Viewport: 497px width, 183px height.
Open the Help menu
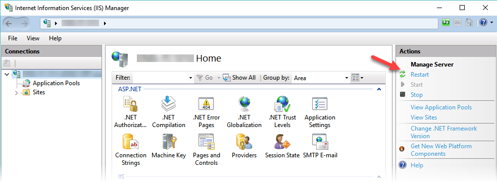[55, 38]
